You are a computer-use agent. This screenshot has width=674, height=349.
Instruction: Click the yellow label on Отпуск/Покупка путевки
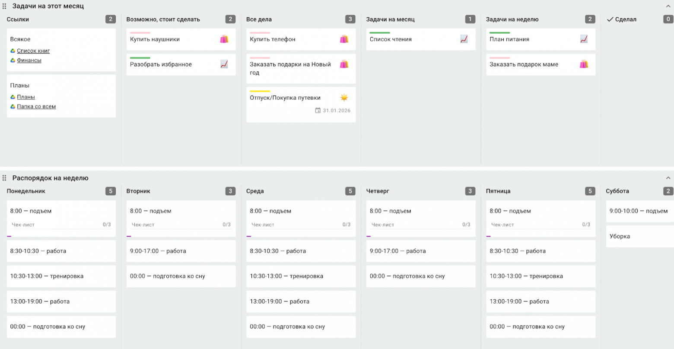click(x=260, y=92)
